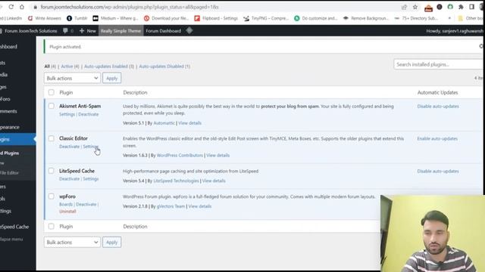Filter plugins by All
This screenshot has height=272, width=485.
click(47, 66)
